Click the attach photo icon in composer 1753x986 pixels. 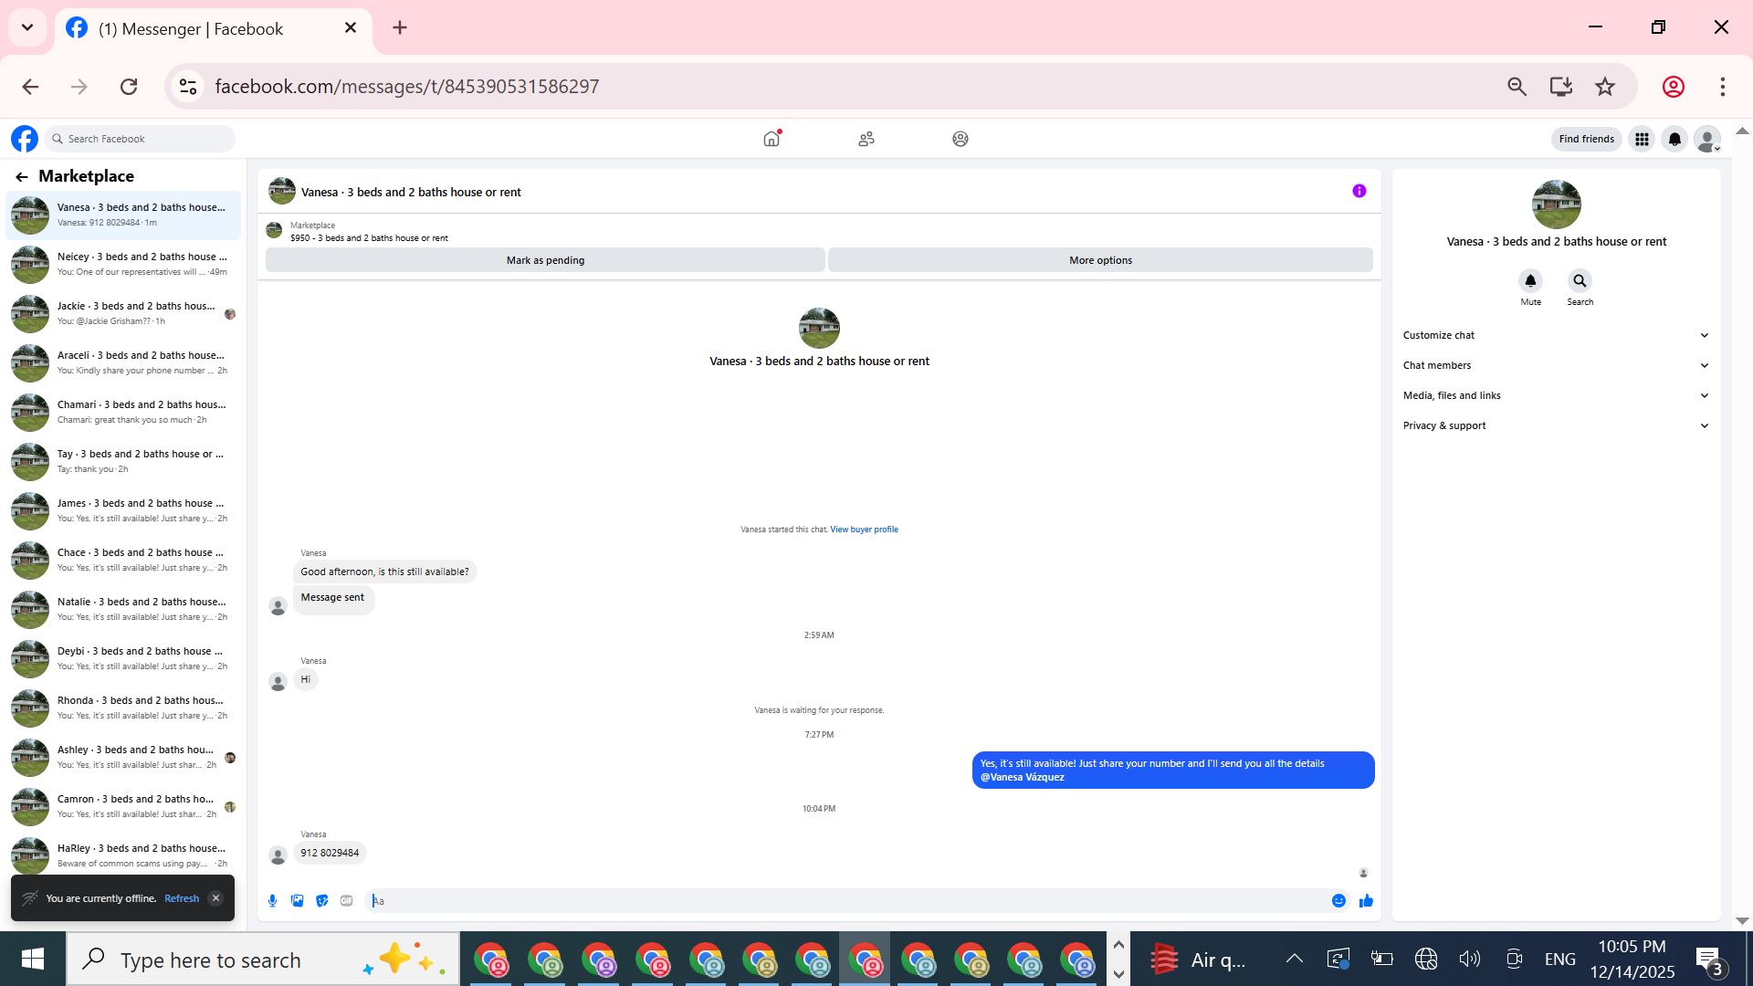(x=297, y=901)
